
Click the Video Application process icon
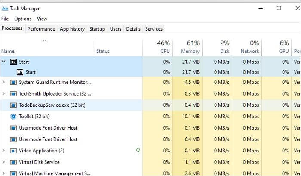tap(13, 151)
